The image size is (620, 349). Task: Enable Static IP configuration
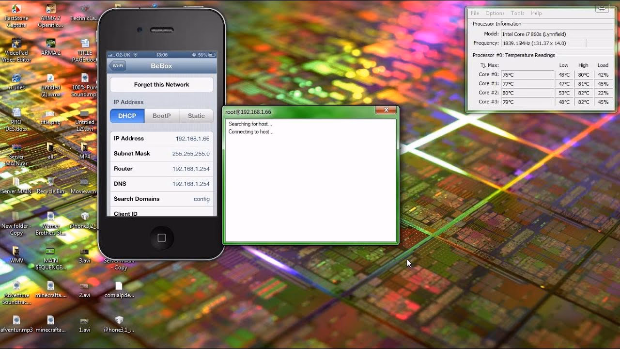(x=196, y=116)
